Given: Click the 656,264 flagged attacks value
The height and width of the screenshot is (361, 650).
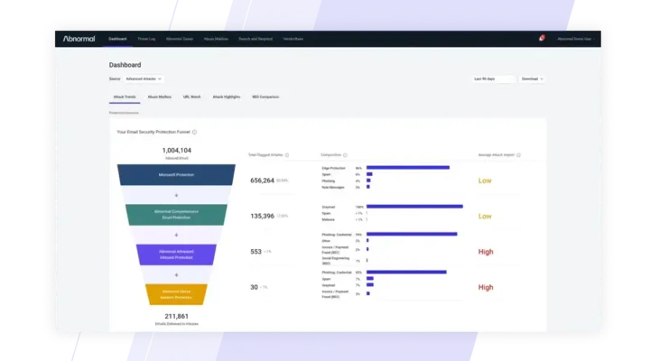Looking at the screenshot, I should click(262, 180).
